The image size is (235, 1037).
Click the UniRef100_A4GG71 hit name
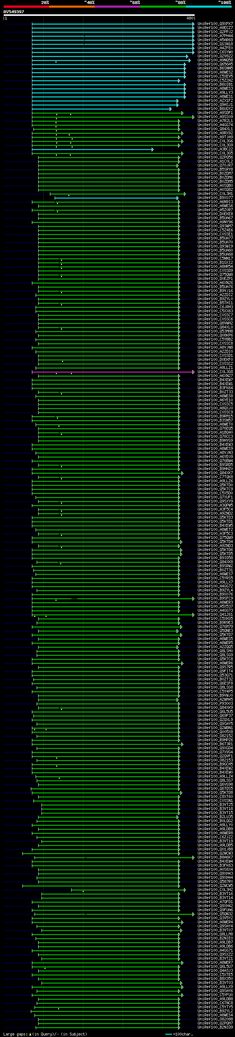(215, 951)
